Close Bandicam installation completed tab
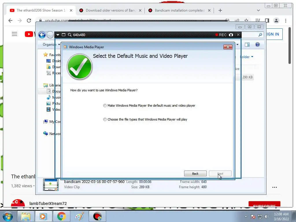The image size is (296, 222). [209, 10]
